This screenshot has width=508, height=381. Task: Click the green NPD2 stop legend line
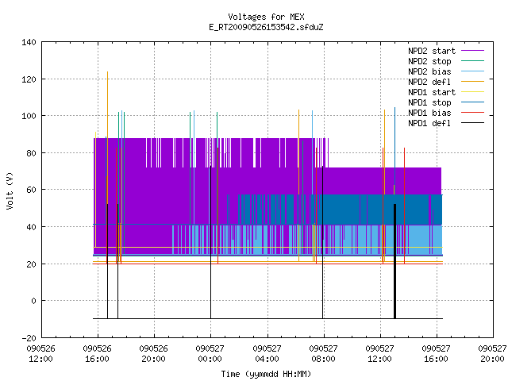(x=472, y=61)
